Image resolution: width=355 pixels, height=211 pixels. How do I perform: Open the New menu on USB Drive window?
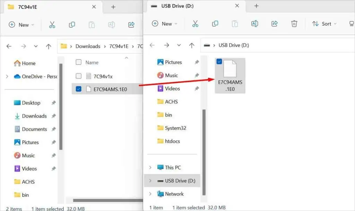[x=165, y=24]
